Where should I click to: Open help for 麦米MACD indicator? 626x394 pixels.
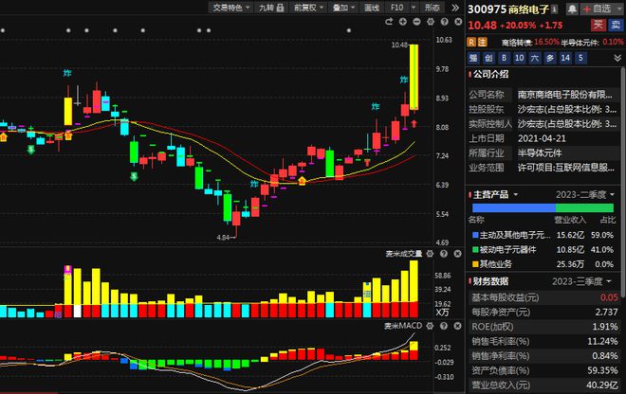444,326
